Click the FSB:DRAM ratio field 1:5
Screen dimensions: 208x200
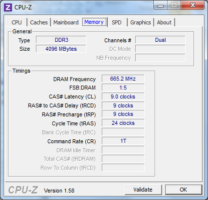click(x=123, y=88)
